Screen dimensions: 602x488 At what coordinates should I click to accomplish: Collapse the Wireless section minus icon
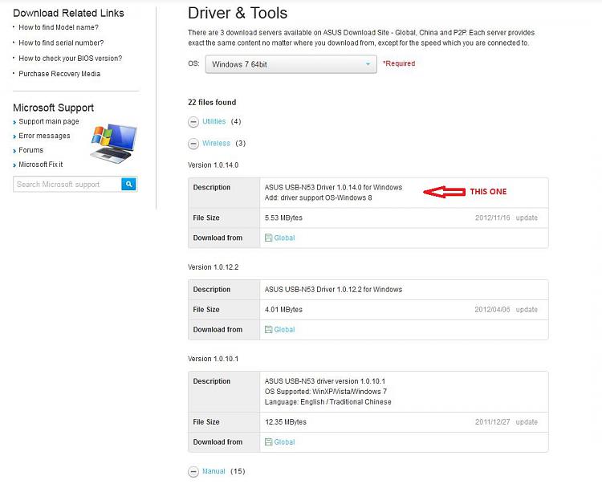click(x=193, y=144)
